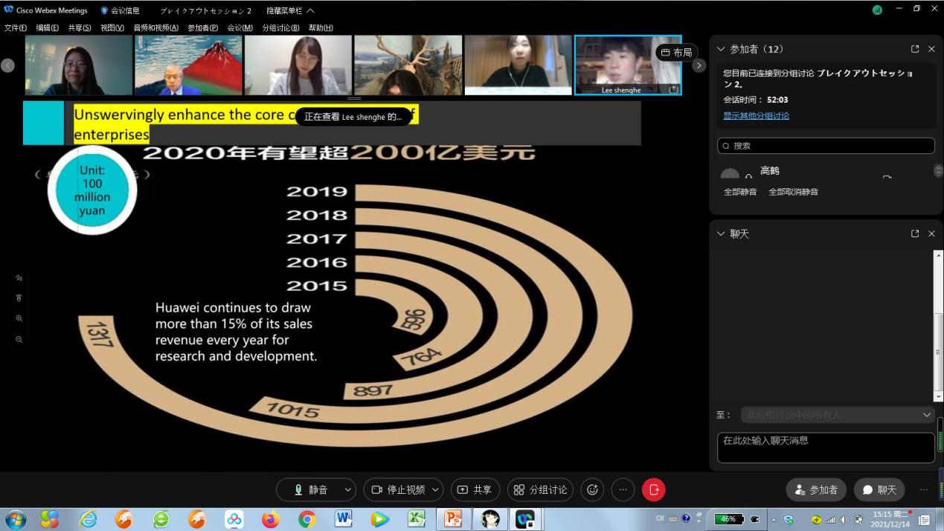Open PowerPoint from the Windows taskbar

452,518
